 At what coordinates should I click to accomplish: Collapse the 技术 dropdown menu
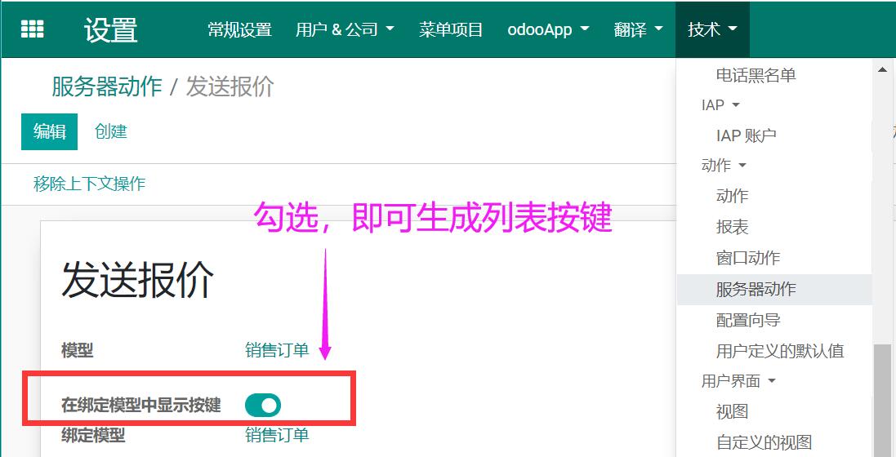[x=712, y=29]
